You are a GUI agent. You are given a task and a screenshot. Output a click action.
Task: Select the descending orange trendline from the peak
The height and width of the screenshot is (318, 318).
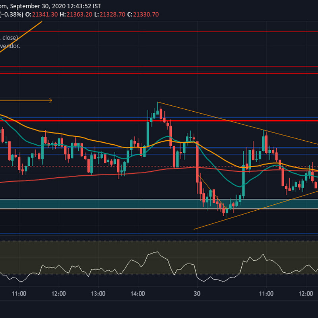click(x=237, y=123)
